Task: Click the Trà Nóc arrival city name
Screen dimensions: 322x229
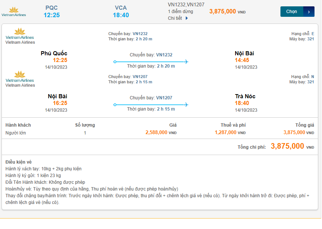Action: click(x=245, y=96)
